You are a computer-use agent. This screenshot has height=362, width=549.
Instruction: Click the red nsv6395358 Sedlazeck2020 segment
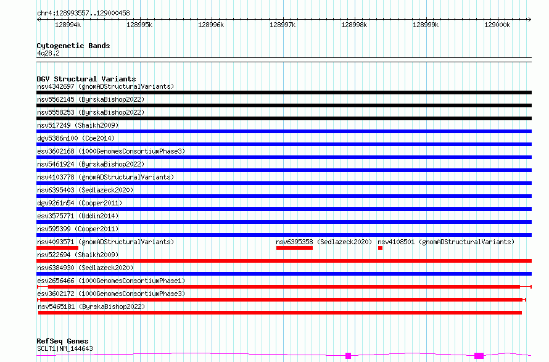coord(294,248)
